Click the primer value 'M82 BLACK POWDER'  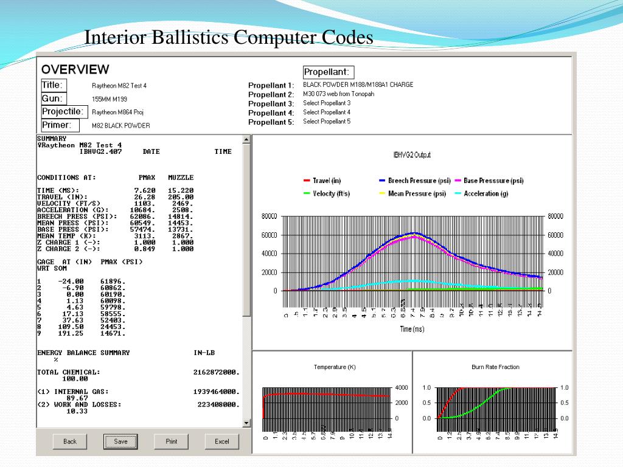tap(121, 125)
